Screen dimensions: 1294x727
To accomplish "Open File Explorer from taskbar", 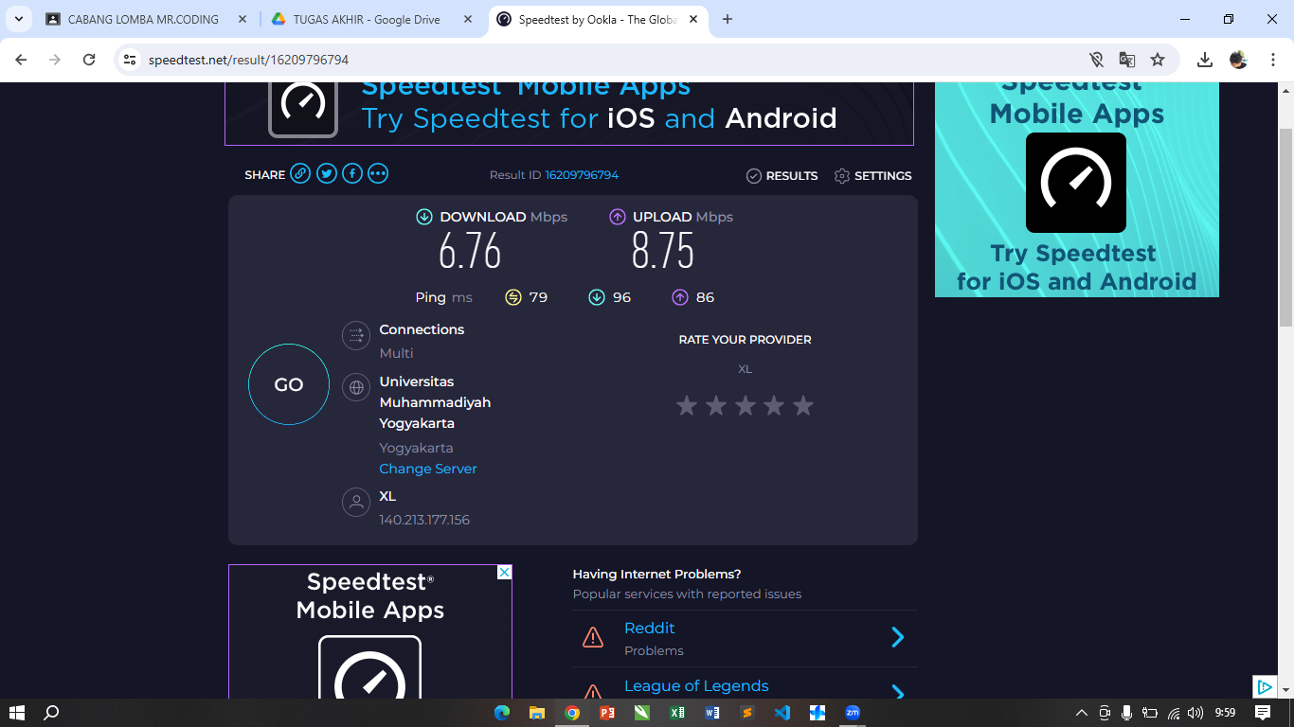I will (537, 713).
